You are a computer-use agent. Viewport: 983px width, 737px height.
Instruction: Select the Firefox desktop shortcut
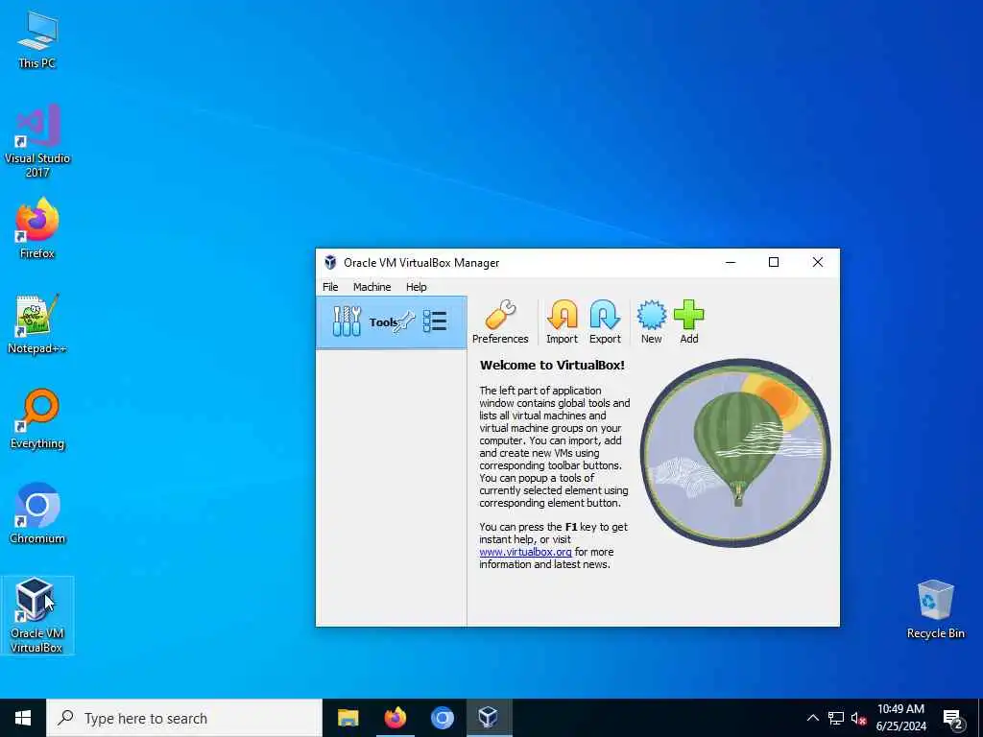tap(37, 228)
